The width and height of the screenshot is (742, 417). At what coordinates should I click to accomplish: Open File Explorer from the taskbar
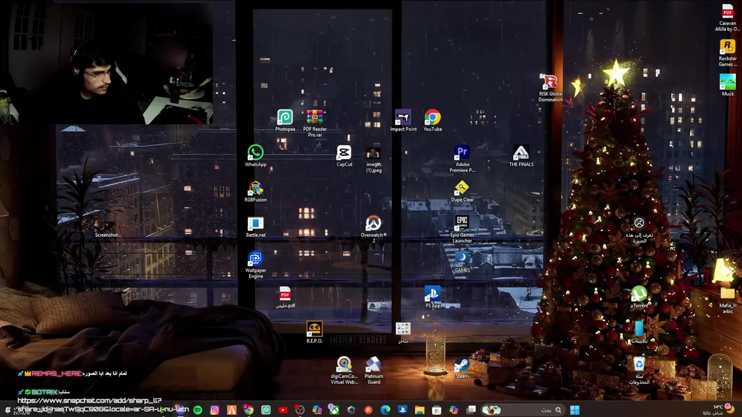click(420, 410)
